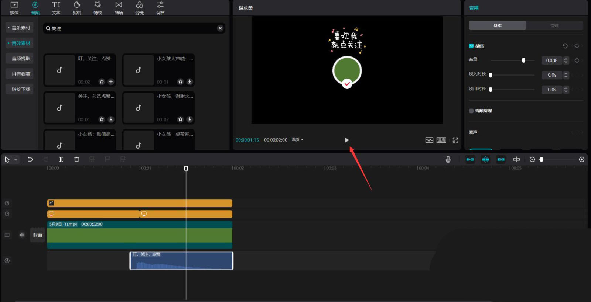Mute the main video track speaker icon
The image size is (591, 302).
click(22, 235)
